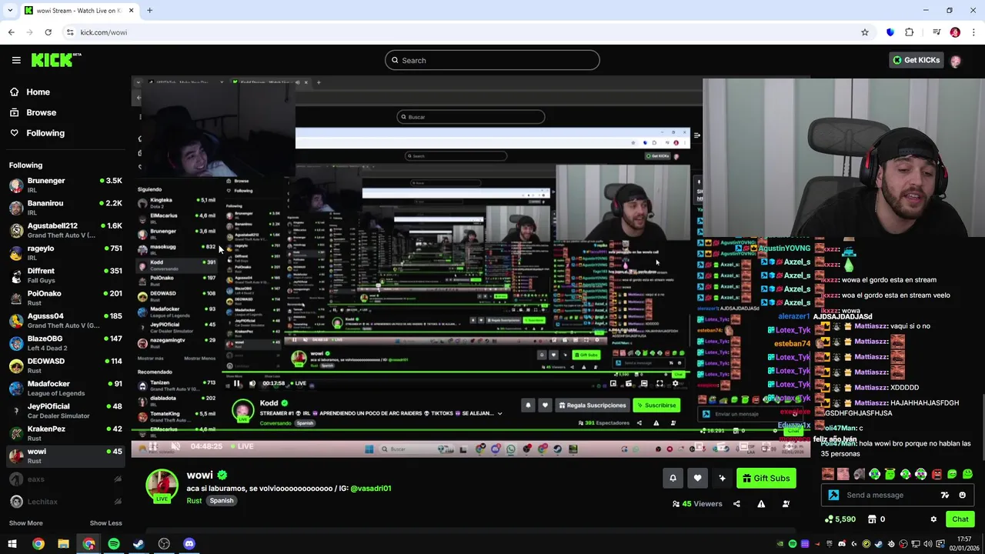Click the Gift Subs button

point(766,479)
